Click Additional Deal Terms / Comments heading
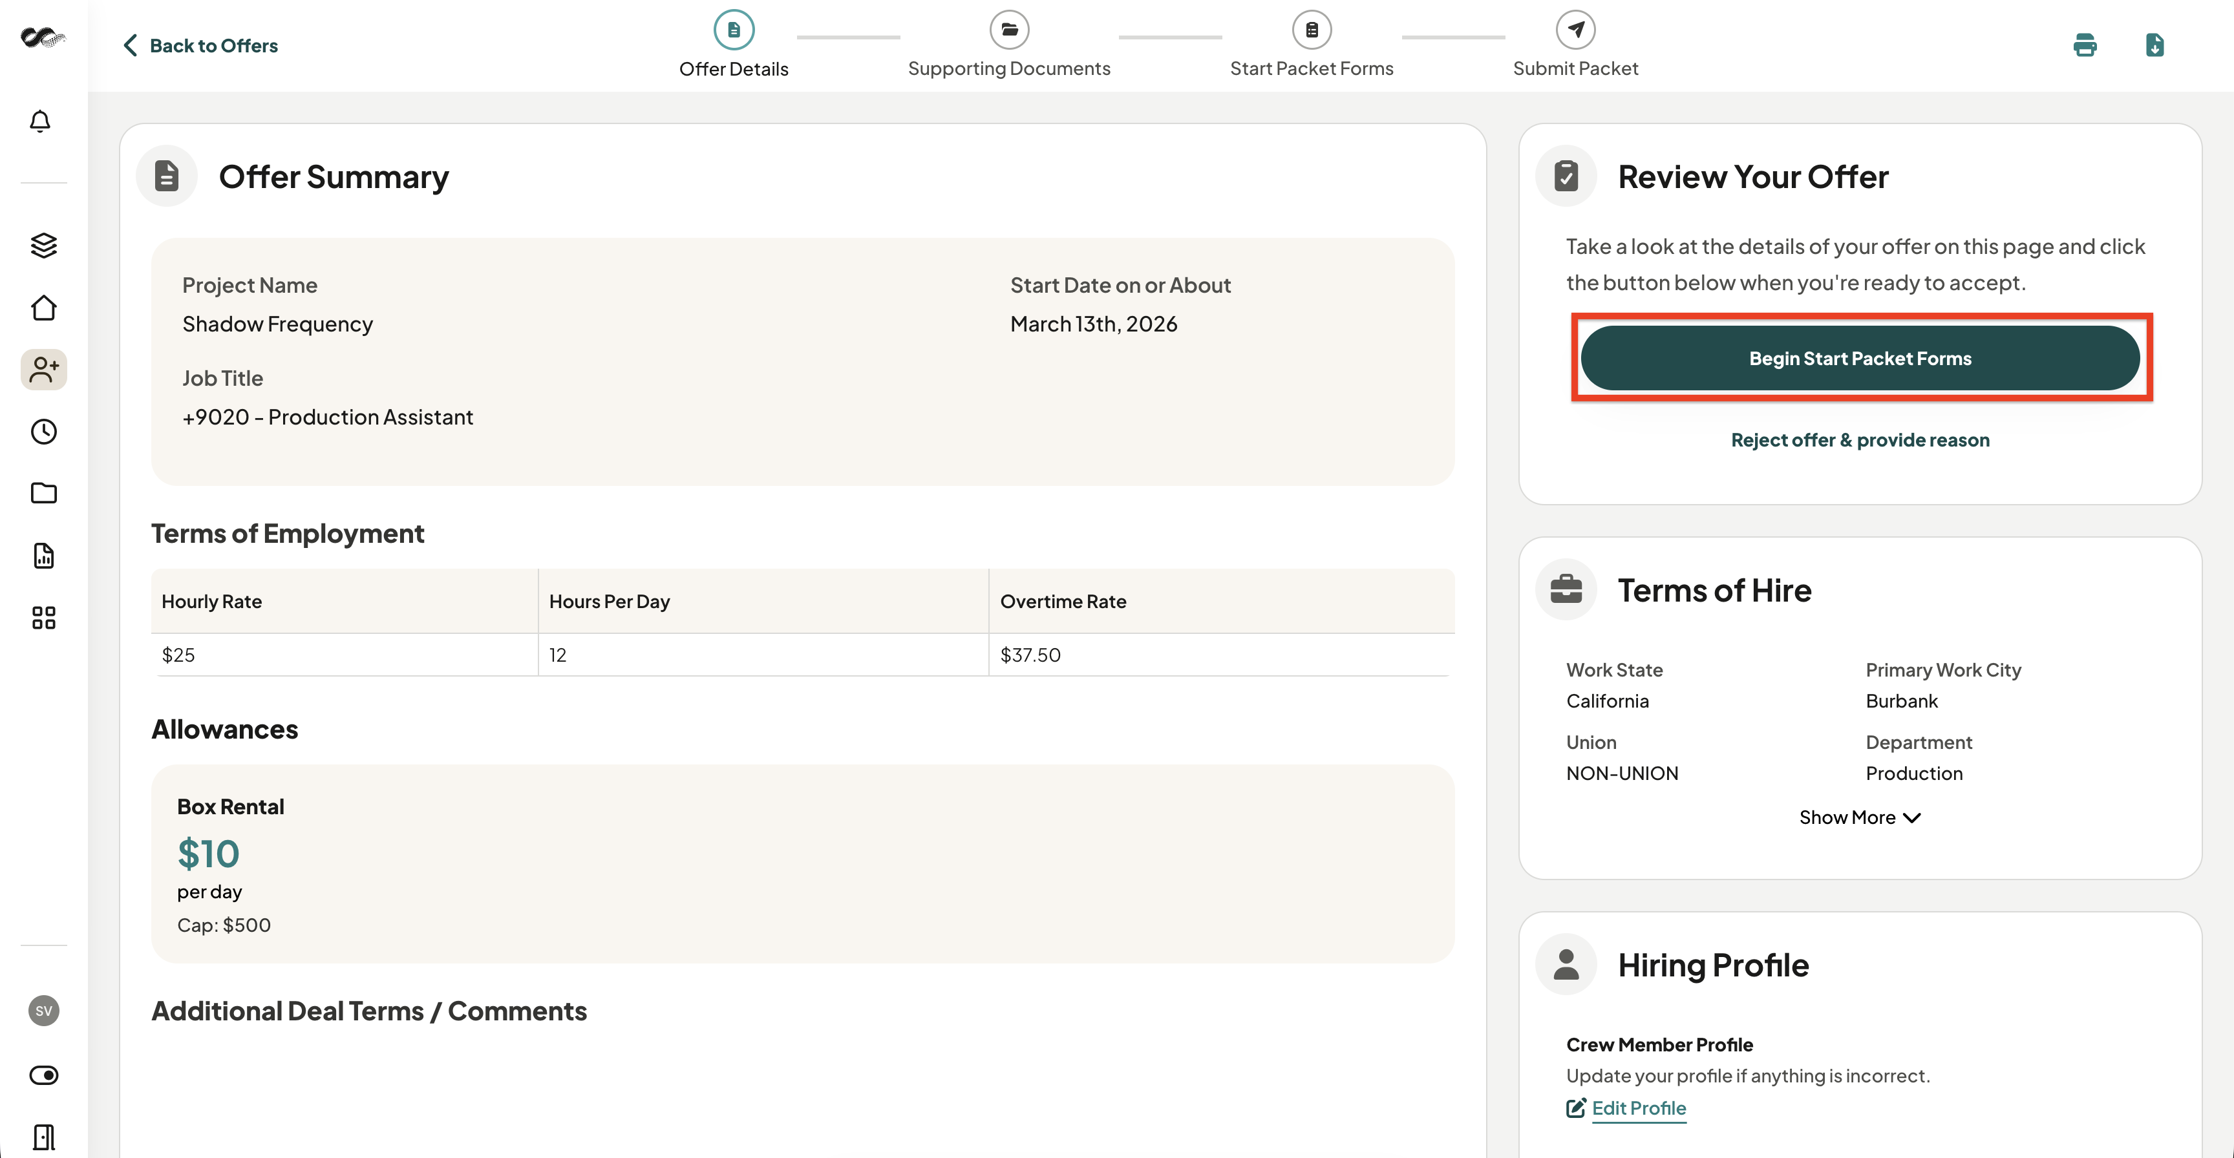The image size is (2234, 1158). tap(368, 1011)
